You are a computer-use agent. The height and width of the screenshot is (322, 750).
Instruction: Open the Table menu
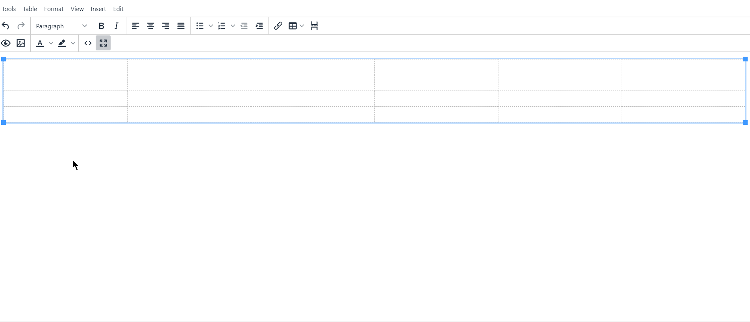pos(30,9)
